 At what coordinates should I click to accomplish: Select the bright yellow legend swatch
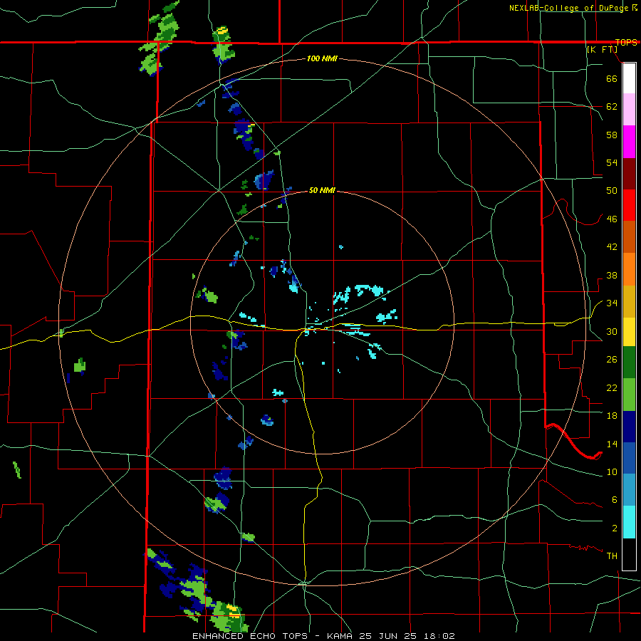pos(629,332)
